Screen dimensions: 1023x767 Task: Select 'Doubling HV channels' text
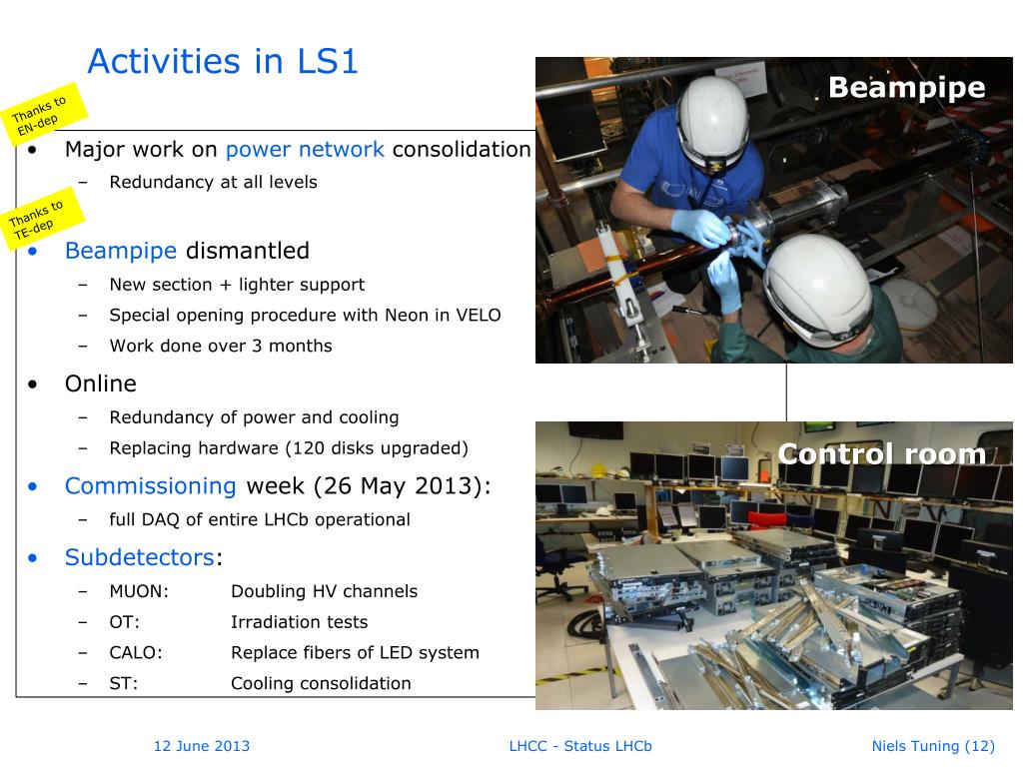[x=325, y=591]
